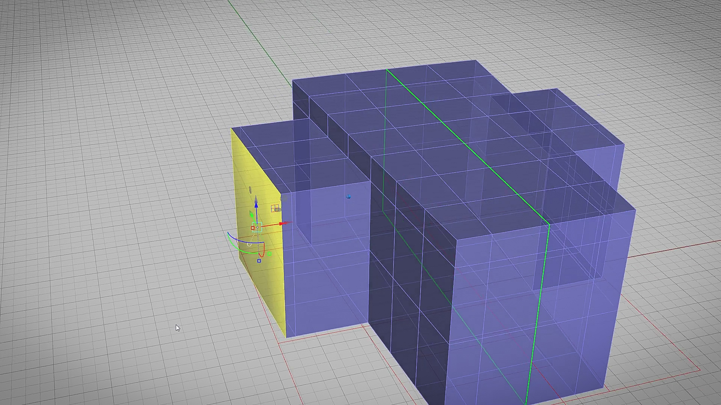
Task: Click the blue scale handle square
Action: tap(259, 261)
